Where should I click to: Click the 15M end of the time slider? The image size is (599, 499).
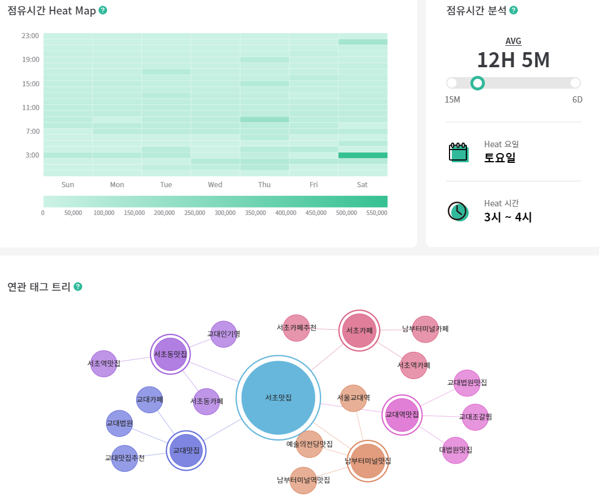coord(451,83)
